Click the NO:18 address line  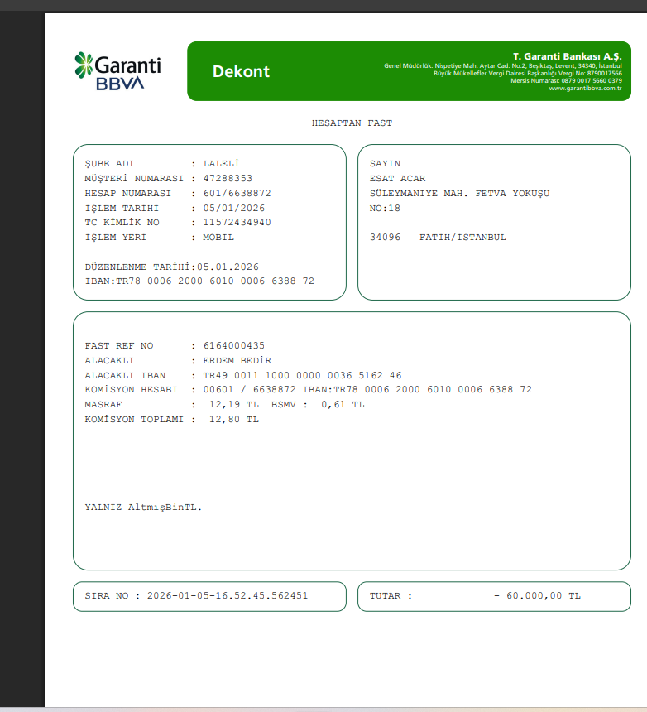point(385,209)
